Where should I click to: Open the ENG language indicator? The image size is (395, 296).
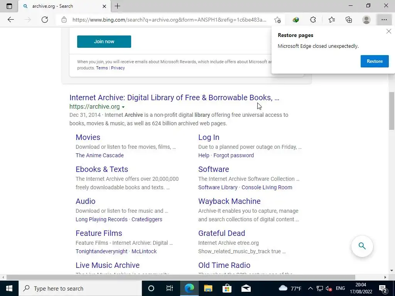point(340,288)
